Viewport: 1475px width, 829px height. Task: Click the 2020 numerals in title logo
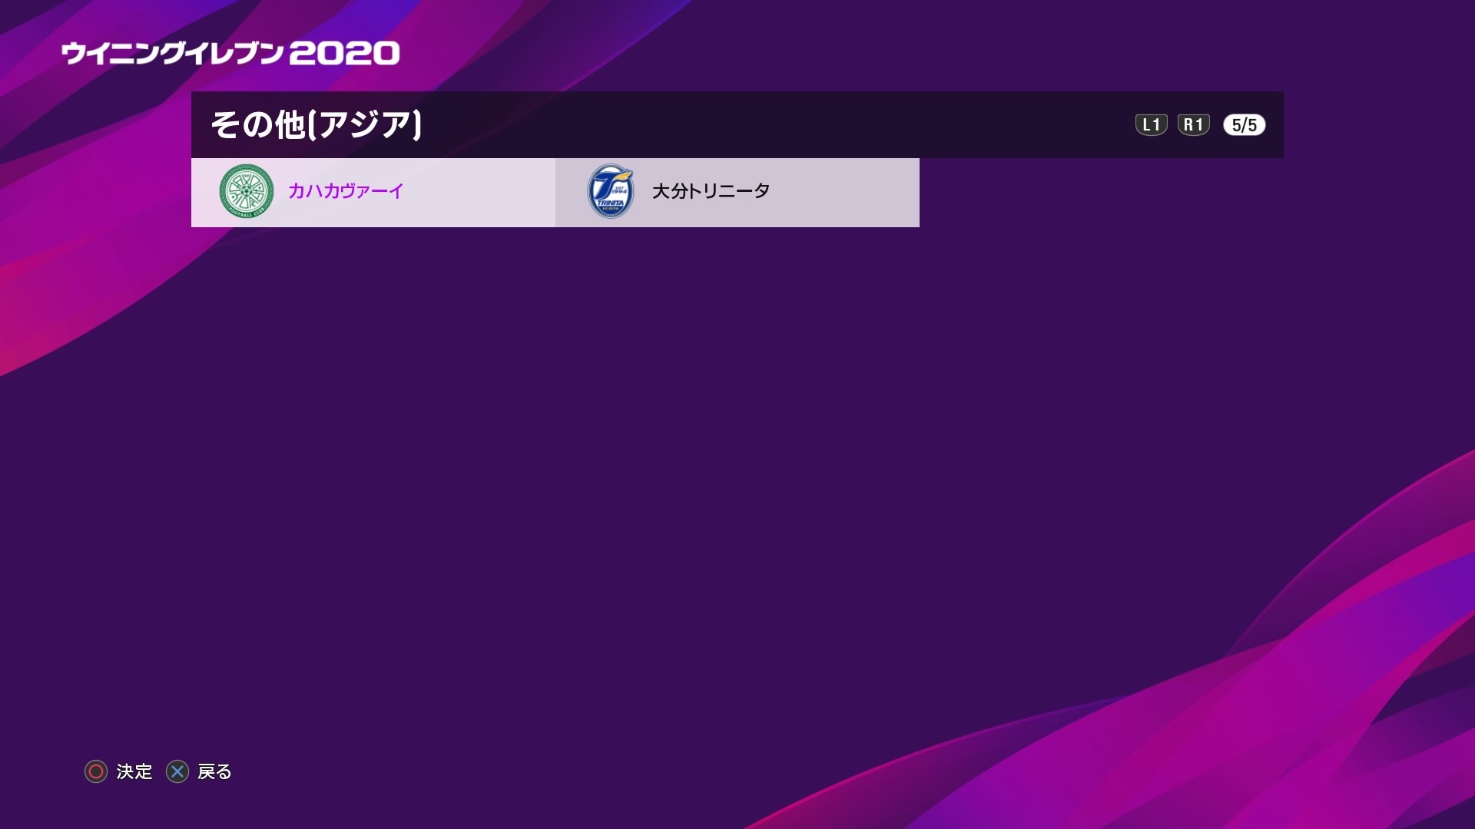point(344,53)
